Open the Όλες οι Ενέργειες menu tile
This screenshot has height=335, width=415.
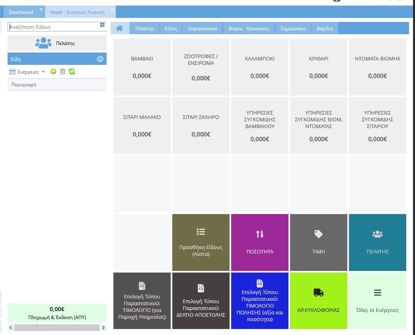point(377,301)
